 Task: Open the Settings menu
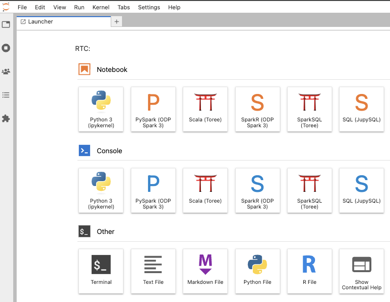pos(149,7)
